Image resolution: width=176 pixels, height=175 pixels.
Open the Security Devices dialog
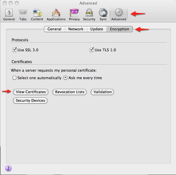[x=30, y=101]
